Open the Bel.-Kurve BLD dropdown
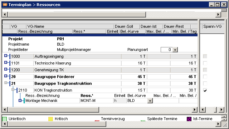 pos(150,100)
